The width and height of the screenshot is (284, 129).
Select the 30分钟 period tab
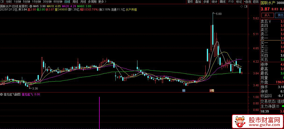(x=47, y=2)
